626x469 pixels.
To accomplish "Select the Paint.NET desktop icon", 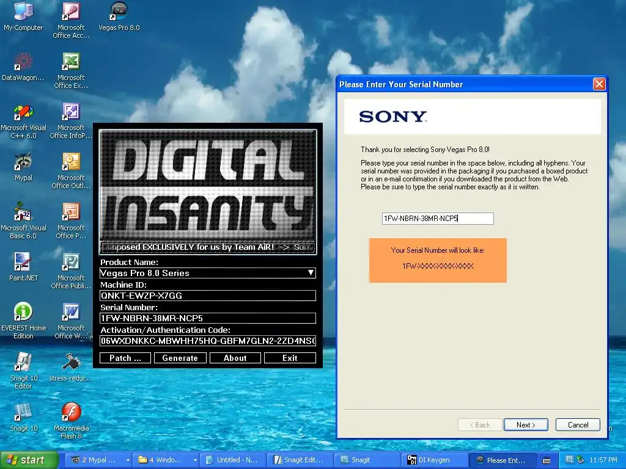I will point(23,267).
